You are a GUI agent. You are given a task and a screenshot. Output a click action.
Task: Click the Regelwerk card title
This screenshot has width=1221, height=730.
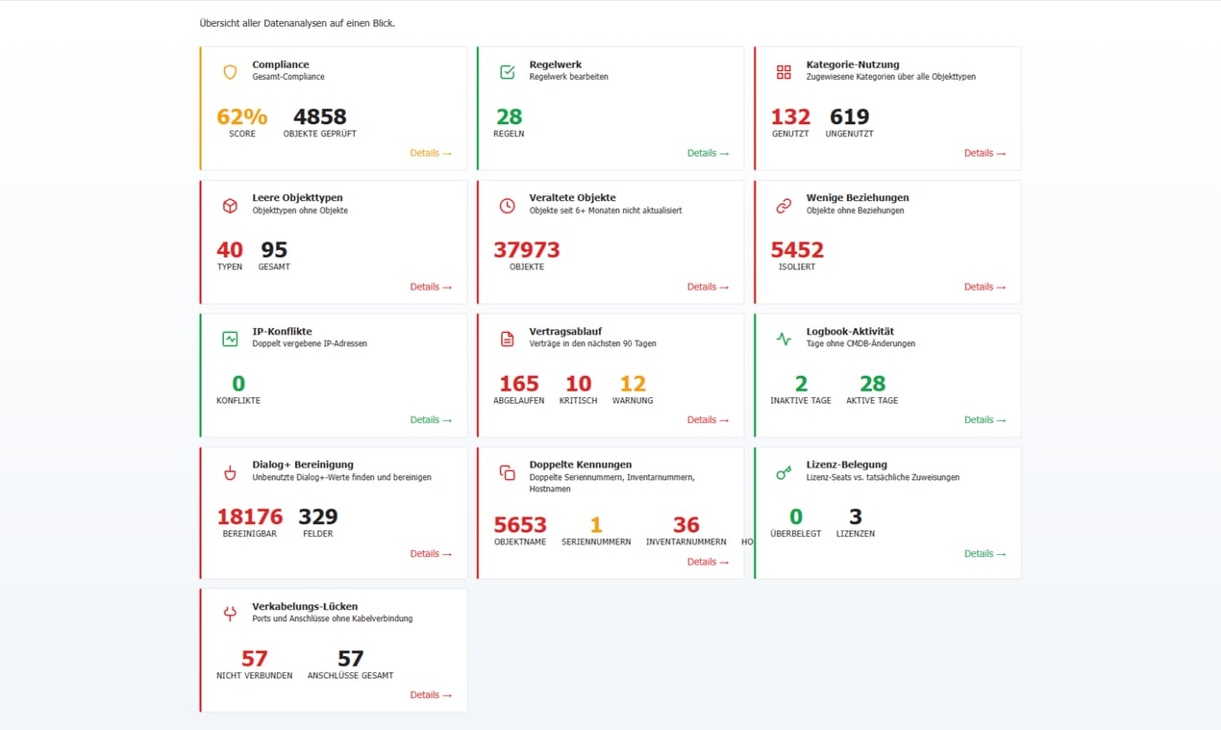[x=556, y=64]
